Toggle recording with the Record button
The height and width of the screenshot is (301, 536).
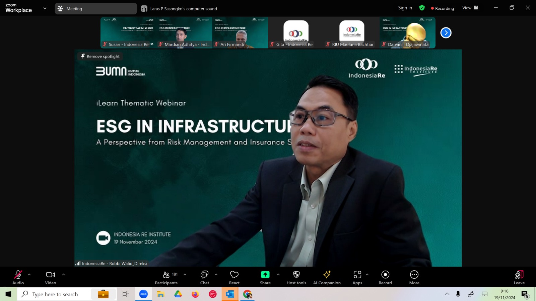coord(385,278)
